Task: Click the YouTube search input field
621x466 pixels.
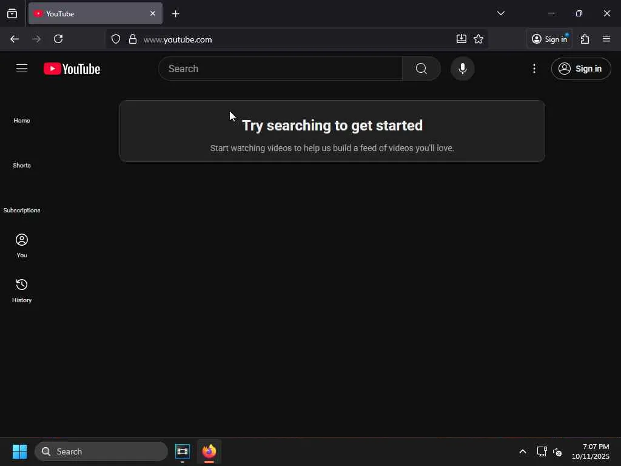Action: 280,69
